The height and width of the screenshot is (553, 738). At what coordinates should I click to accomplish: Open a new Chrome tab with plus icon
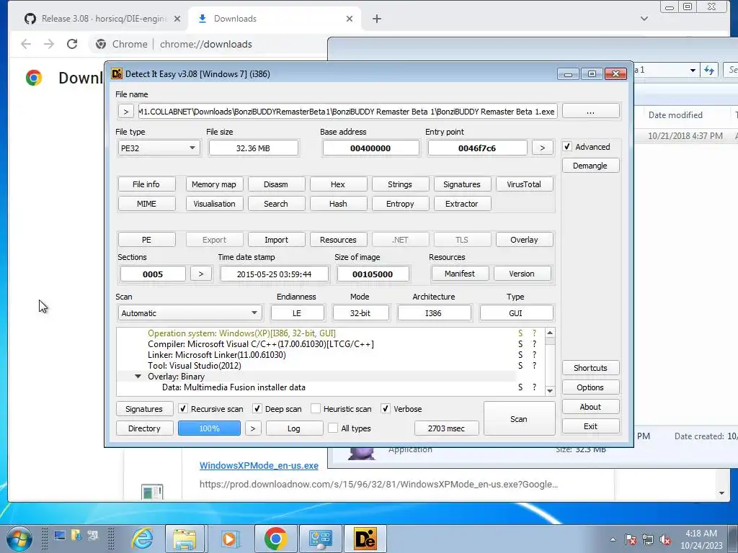tap(376, 19)
